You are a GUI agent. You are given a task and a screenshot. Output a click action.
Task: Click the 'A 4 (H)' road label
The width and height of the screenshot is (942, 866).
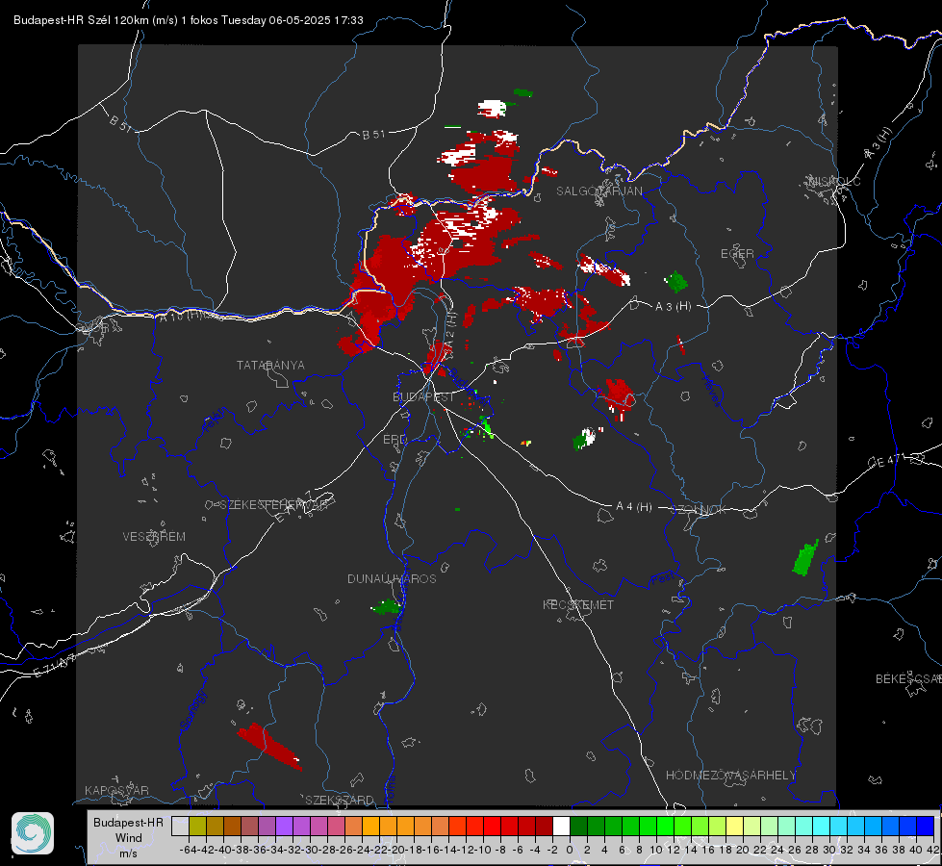click(634, 507)
